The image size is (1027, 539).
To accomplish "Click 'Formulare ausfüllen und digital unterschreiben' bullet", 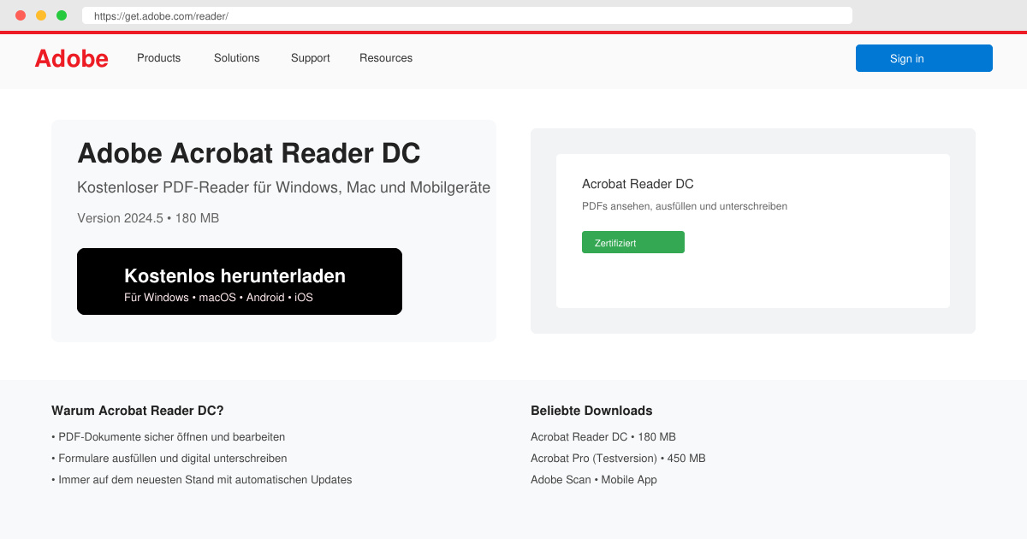I will [x=169, y=459].
